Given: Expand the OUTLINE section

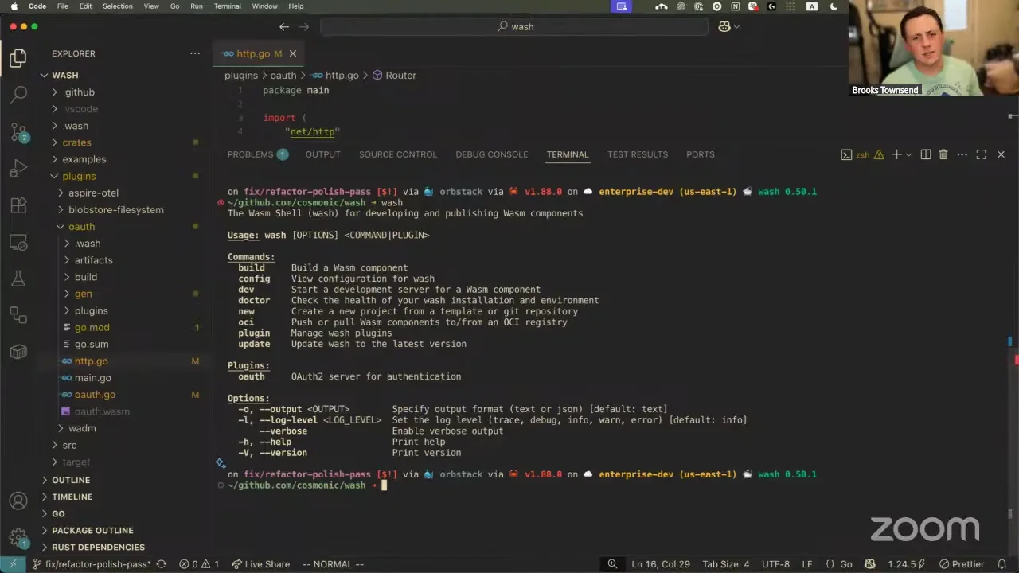Looking at the screenshot, I should tap(71, 480).
